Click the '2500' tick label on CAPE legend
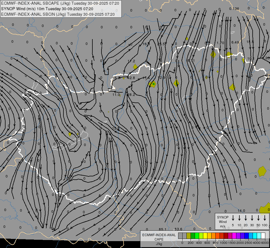Image resolution: width=270 pixels, height=248 pixels. pos(248,243)
